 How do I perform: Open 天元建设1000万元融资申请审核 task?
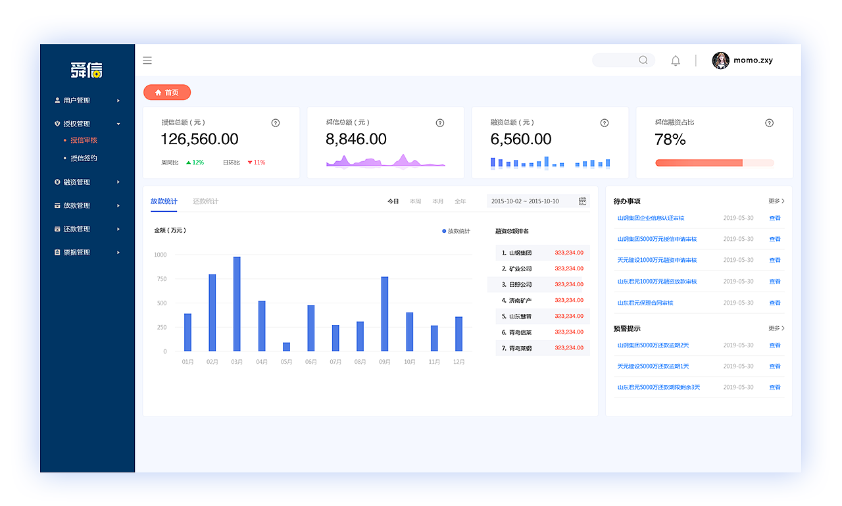pos(656,261)
